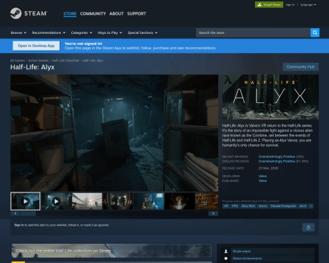Select the Female Protagonist tag
329x263 pixels.
pyautogui.click(x=283, y=206)
